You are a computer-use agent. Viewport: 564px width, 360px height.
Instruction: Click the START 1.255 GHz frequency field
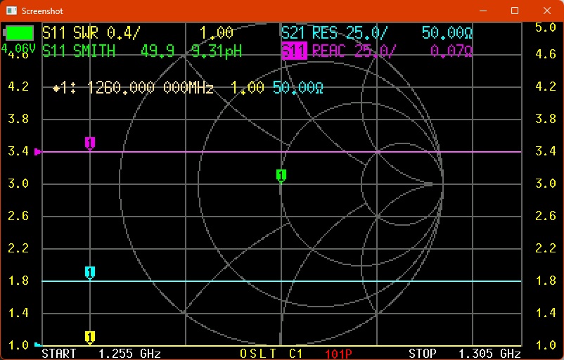click(x=102, y=353)
